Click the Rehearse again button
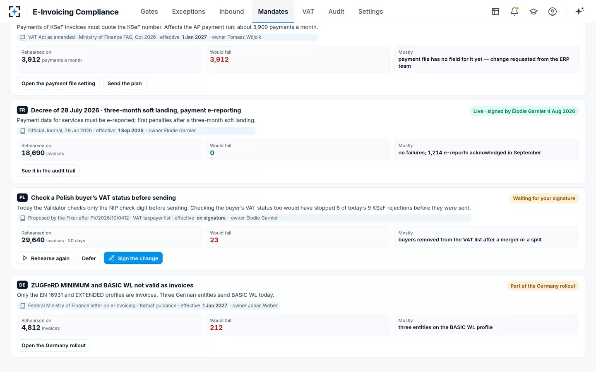 (46, 258)
